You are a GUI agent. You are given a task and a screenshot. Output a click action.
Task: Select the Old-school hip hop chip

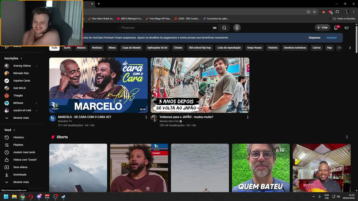(200, 48)
